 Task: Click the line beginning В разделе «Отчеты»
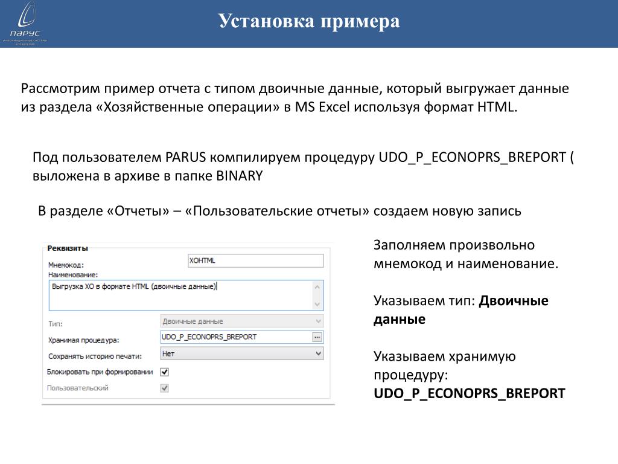[x=279, y=211]
